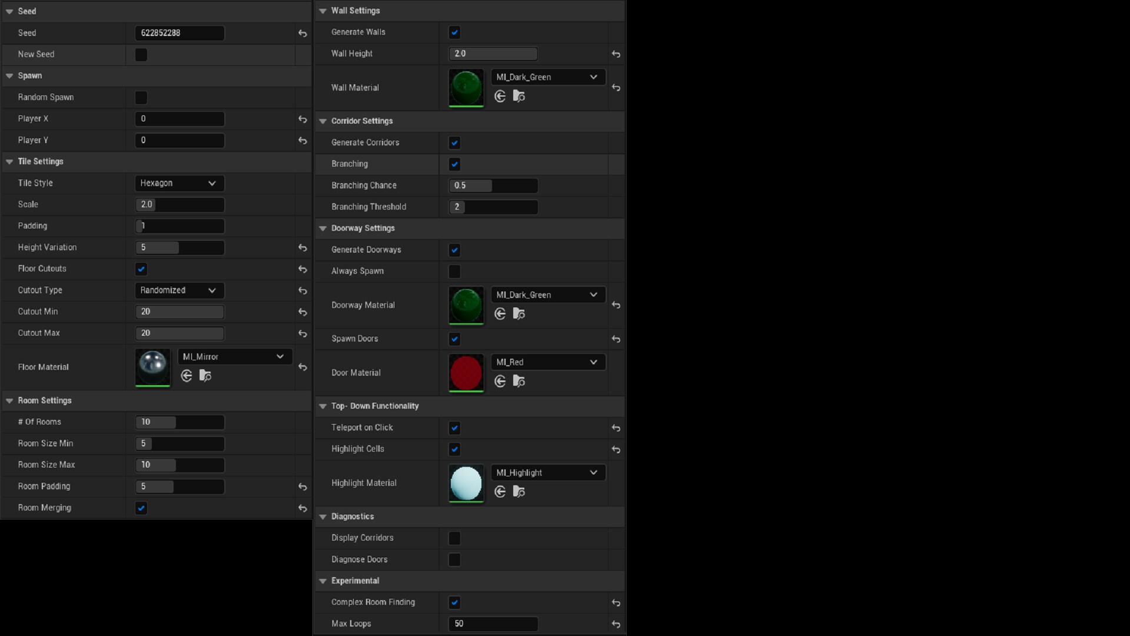Edit the Branching Chance value field
Screen dimensions: 1130x636
coord(493,185)
